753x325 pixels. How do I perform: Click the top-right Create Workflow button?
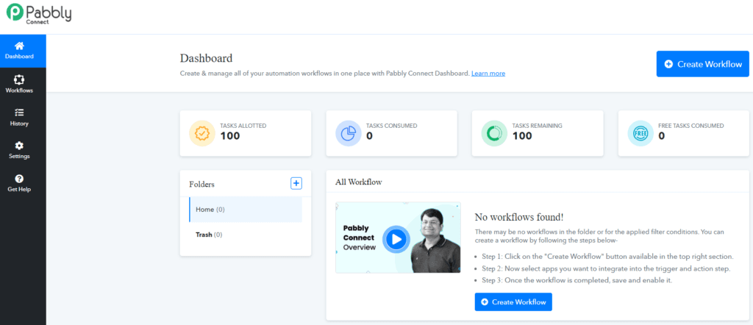(702, 64)
